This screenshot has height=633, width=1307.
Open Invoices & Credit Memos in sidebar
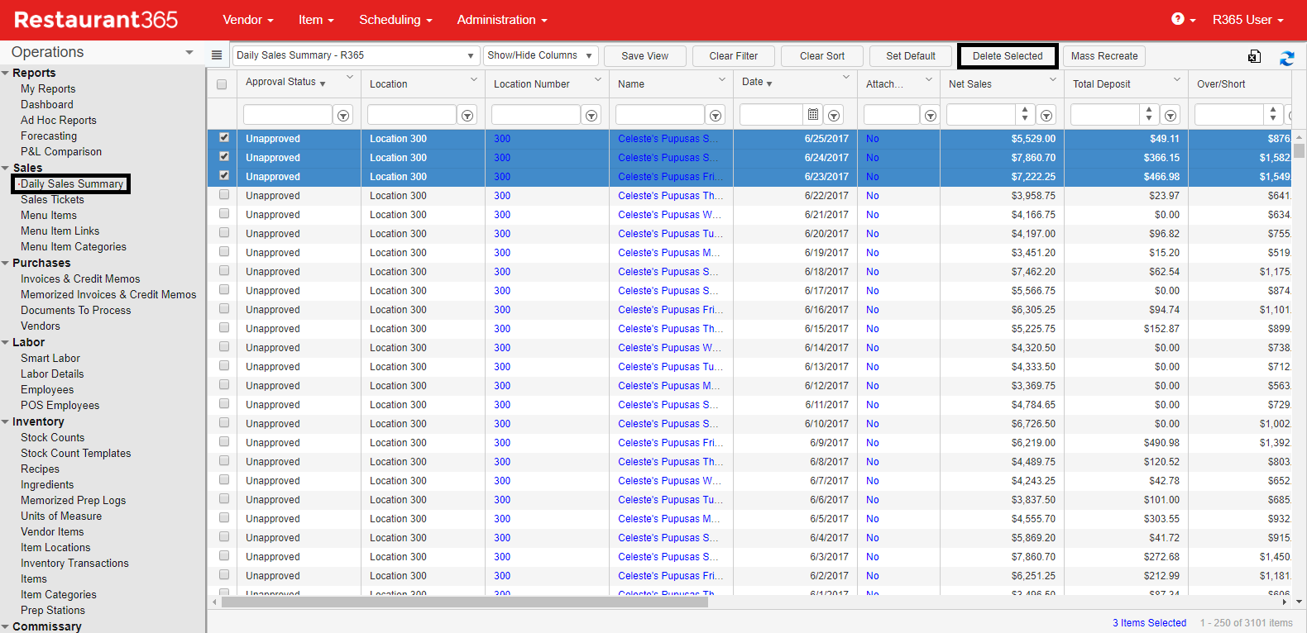coord(80,278)
